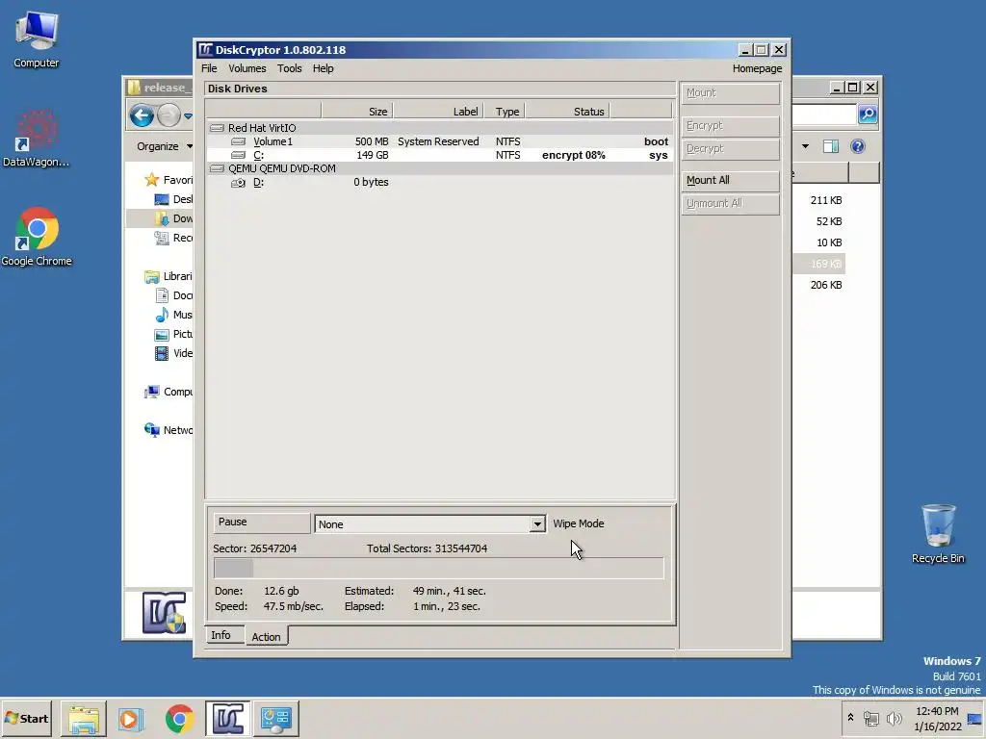Click the Explorer back arrow button
The image size is (986, 739).
coord(143,115)
